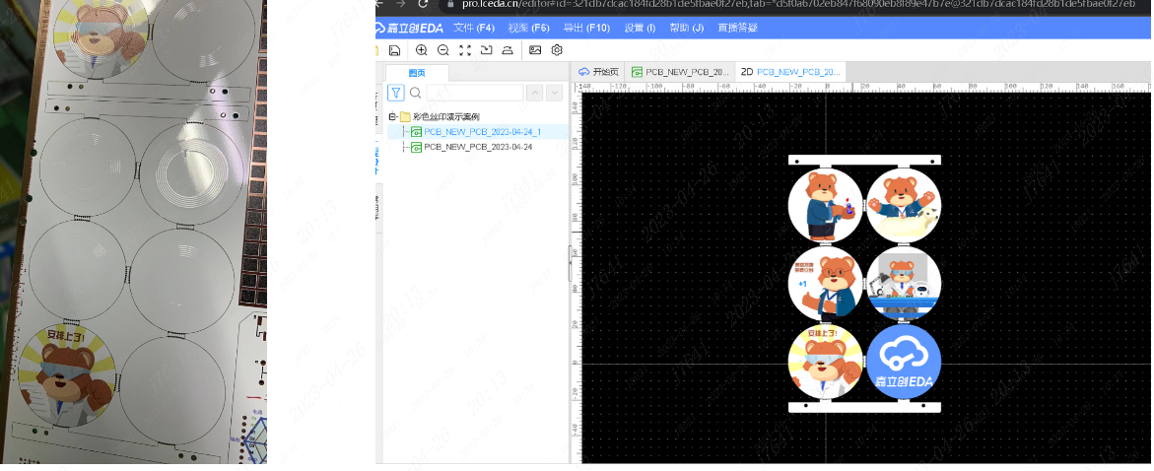This screenshot has width=1154, height=471.
Task: Switch to the 2D PCB_NEW_PCB preview tab
Action: click(790, 72)
